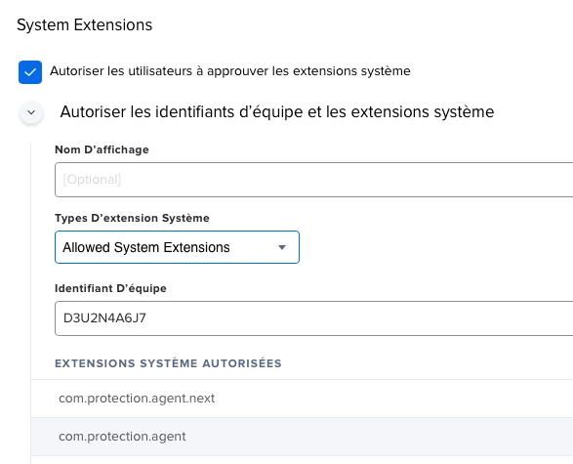Focus the Nom D'affichage input field

click(x=314, y=180)
